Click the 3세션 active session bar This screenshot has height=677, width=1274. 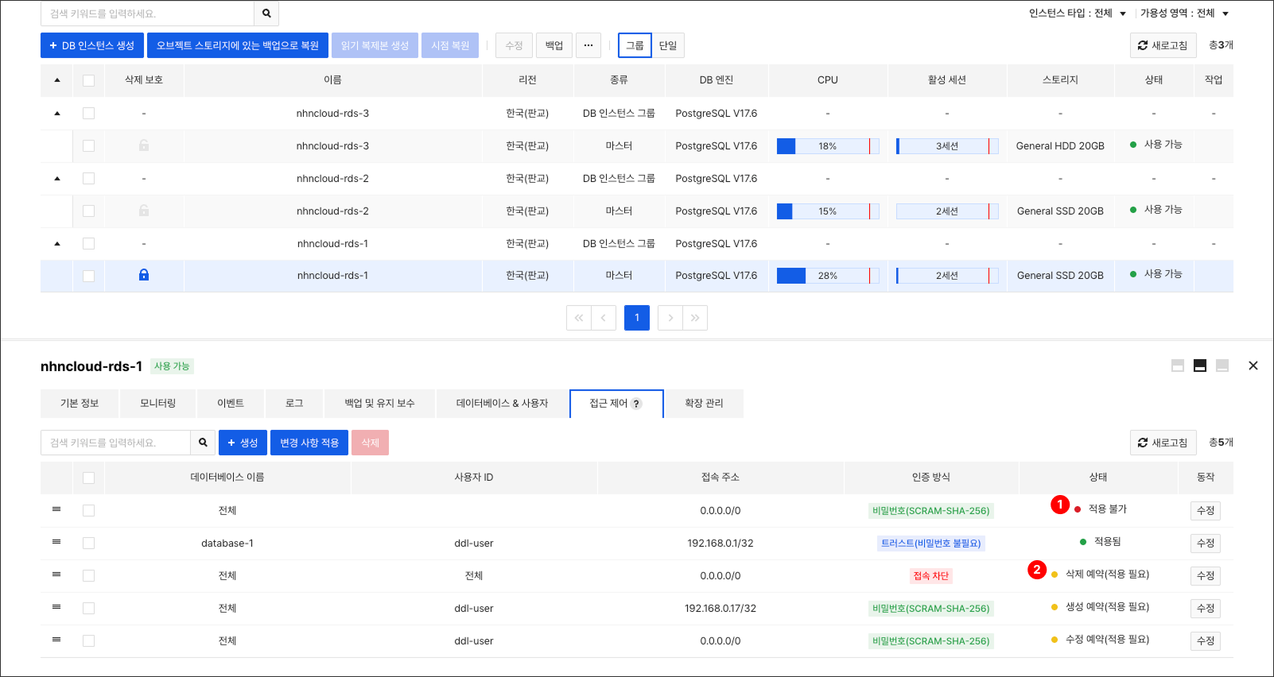947,146
